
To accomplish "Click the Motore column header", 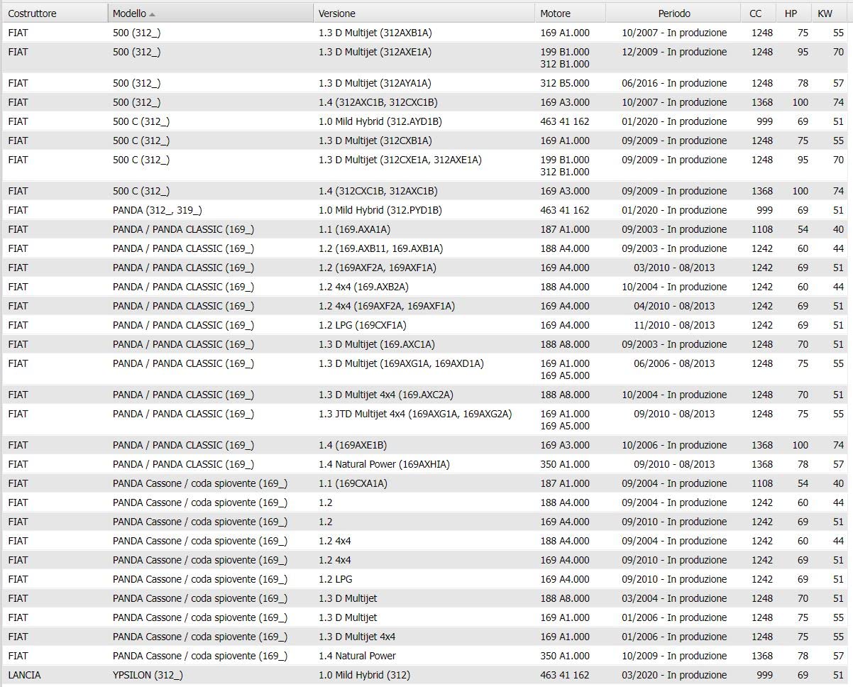I will [570, 13].
